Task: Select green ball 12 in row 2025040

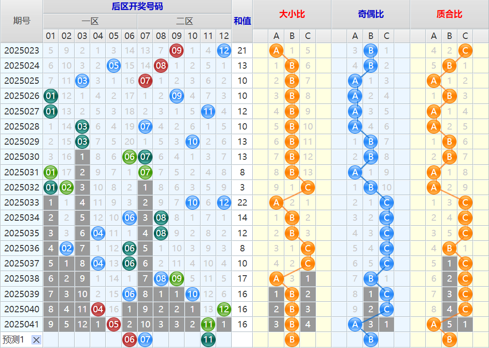Action: [x=224, y=309]
